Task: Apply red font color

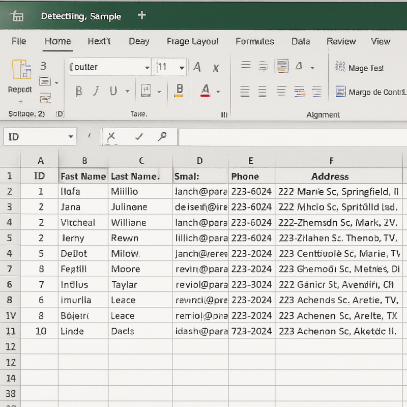Action: click(x=206, y=91)
